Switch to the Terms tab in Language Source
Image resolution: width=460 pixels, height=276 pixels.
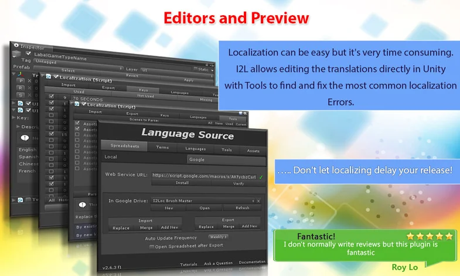coord(162,147)
